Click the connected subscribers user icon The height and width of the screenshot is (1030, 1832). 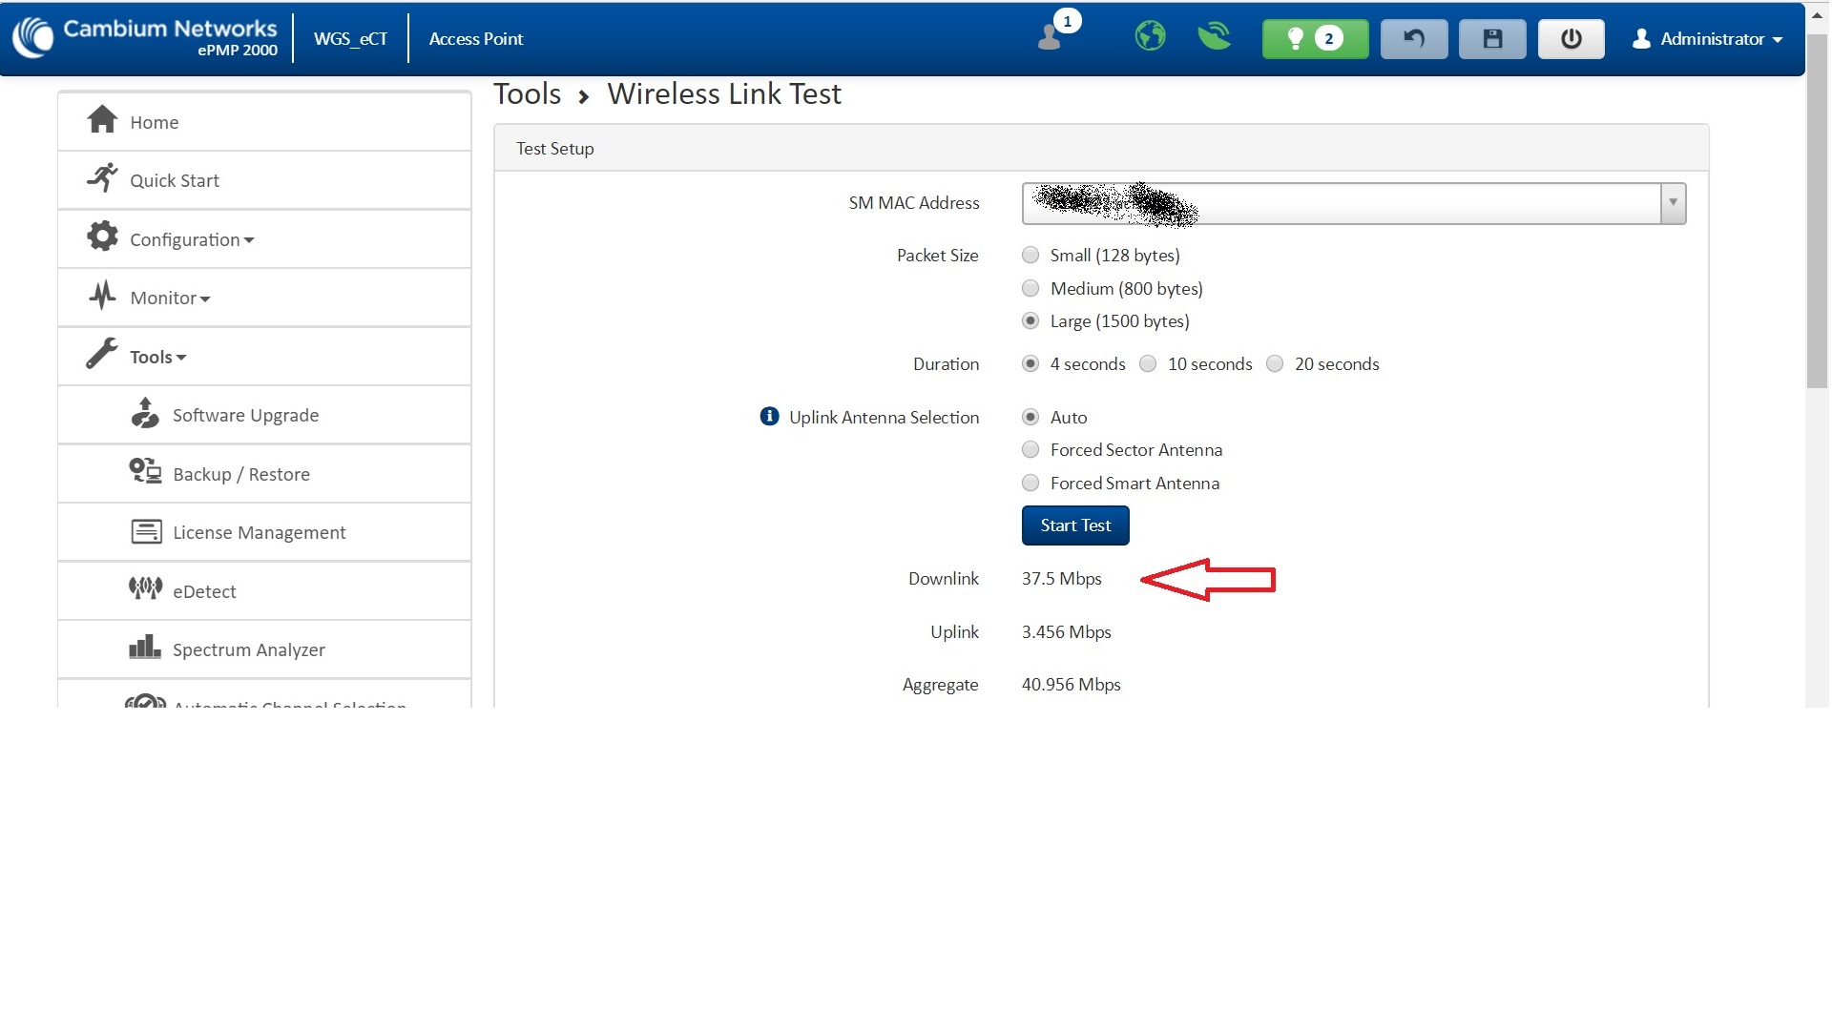[x=1051, y=37]
